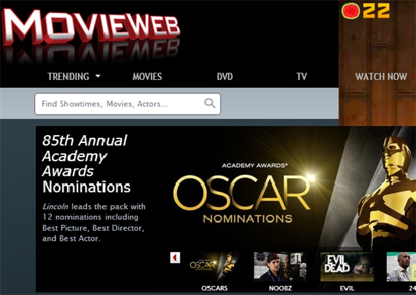Click the red left carousel arrow
416x295 pixels.
(175, 258)
